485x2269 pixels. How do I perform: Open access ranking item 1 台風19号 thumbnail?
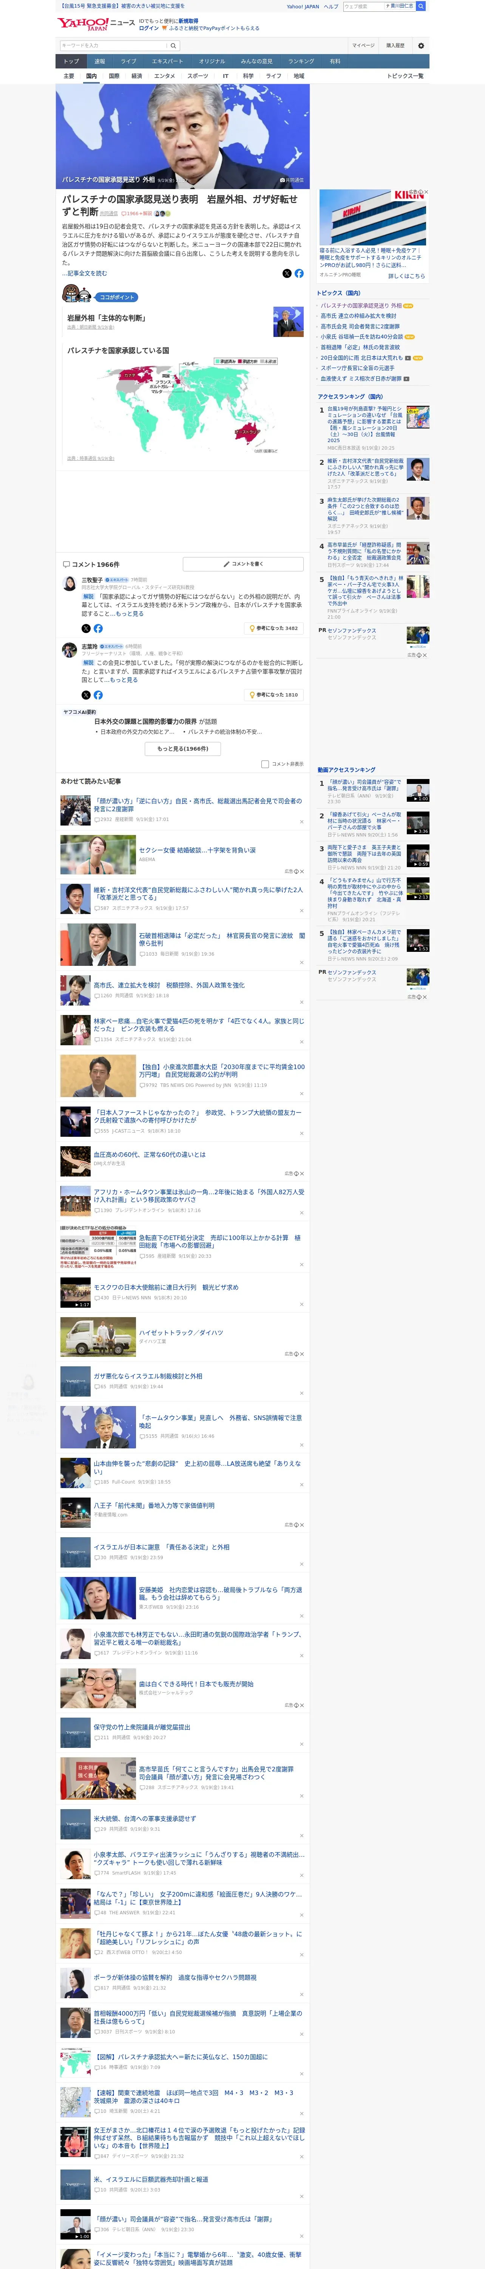[x=418, y=417]
